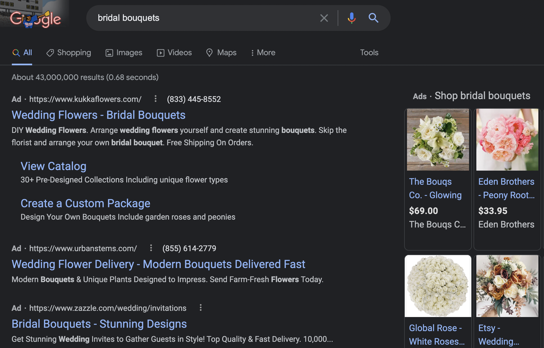Open the Wedding Flowers - Bridal Bouquets ad
The height and width of the screenshot is (348, 544).
pyautogui.click(x=98, y=115)
